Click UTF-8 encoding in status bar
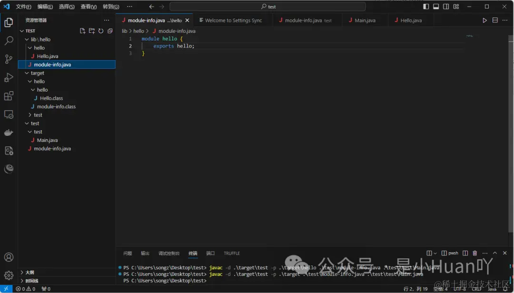The height and width of the screenshot is (293, 514). (460, 289)
